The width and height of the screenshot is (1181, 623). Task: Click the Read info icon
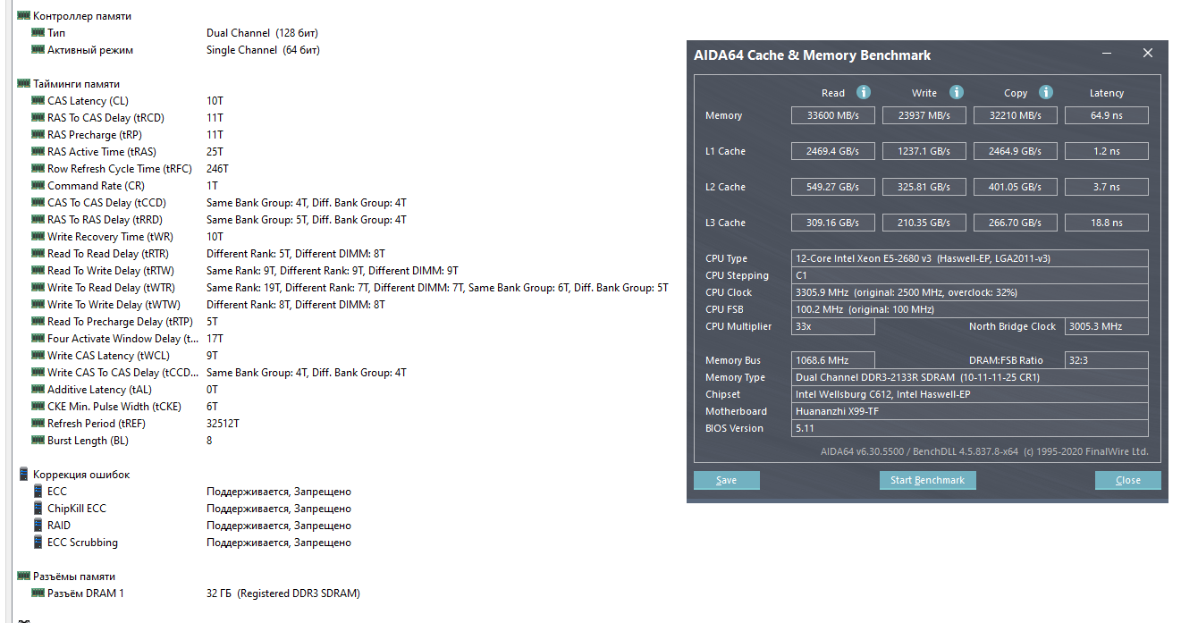point(863,92)
